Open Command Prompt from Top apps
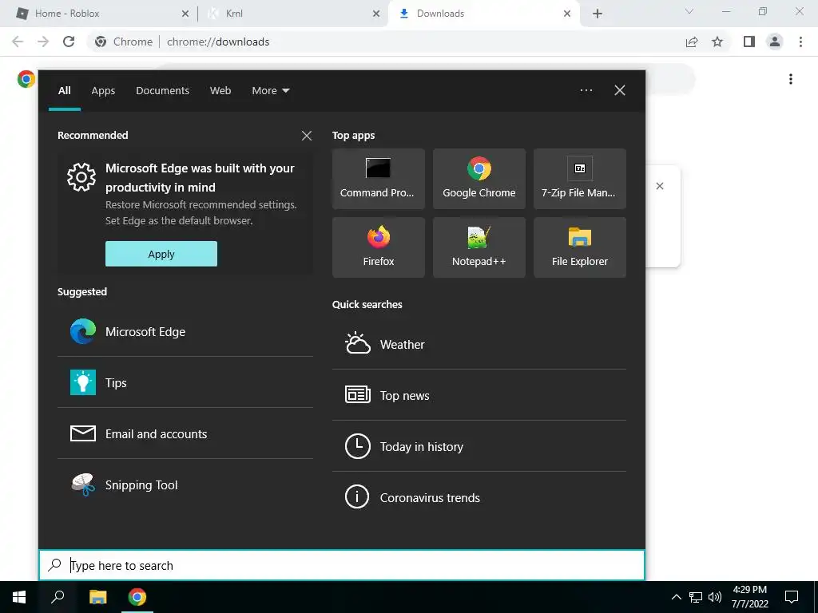The height and width of the screenshot is (613, 818). click(x=378, y=179)
